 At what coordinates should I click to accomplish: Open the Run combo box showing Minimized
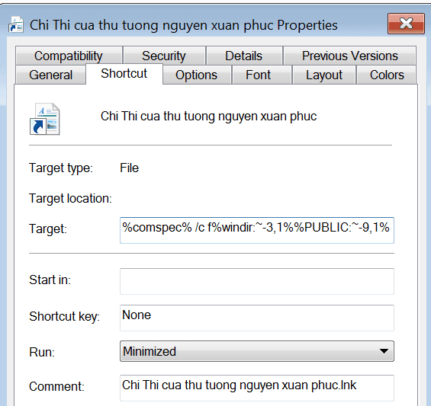(x=257, y=351)
